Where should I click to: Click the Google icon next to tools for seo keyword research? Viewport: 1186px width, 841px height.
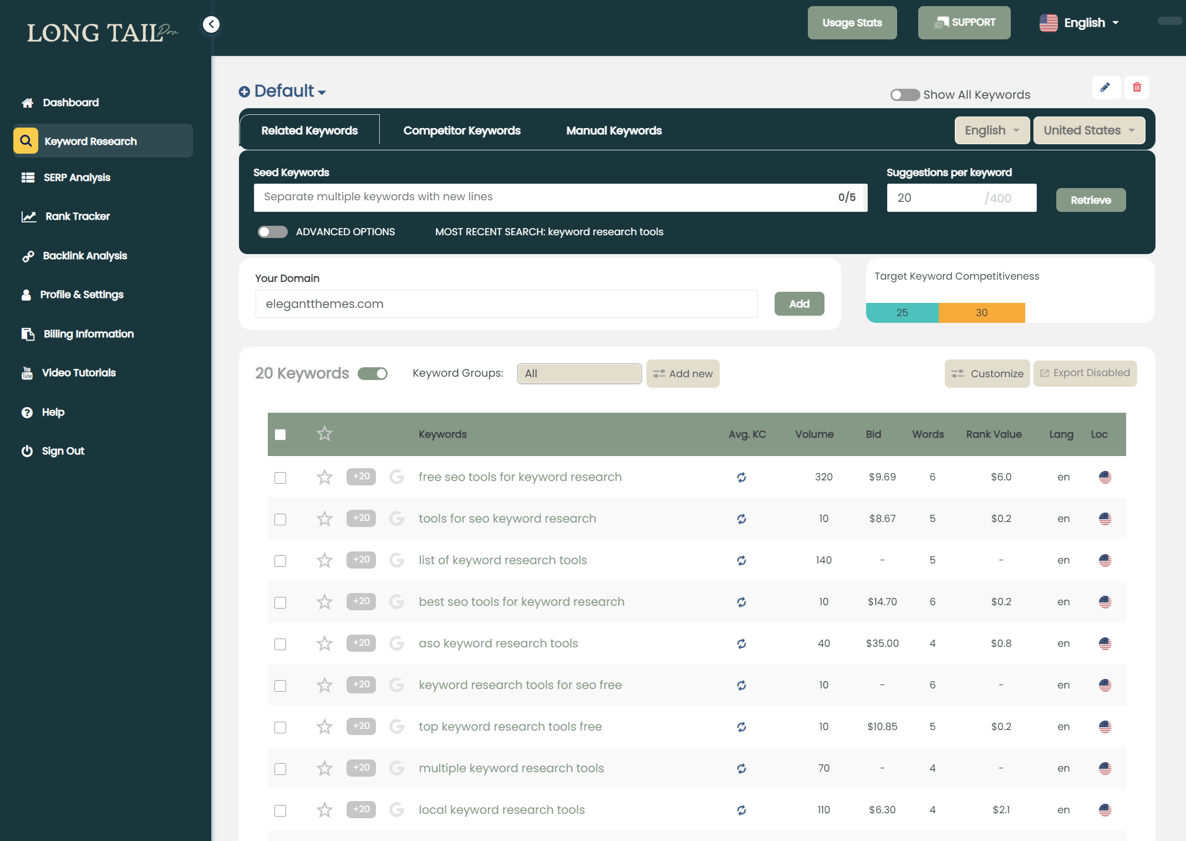[x=396, y=518]
